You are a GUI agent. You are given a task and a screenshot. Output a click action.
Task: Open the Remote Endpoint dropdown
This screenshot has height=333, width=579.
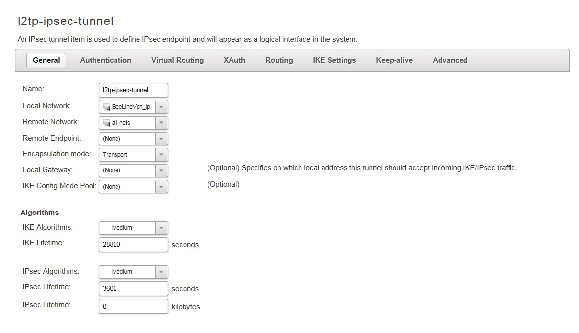click(162, 139)
